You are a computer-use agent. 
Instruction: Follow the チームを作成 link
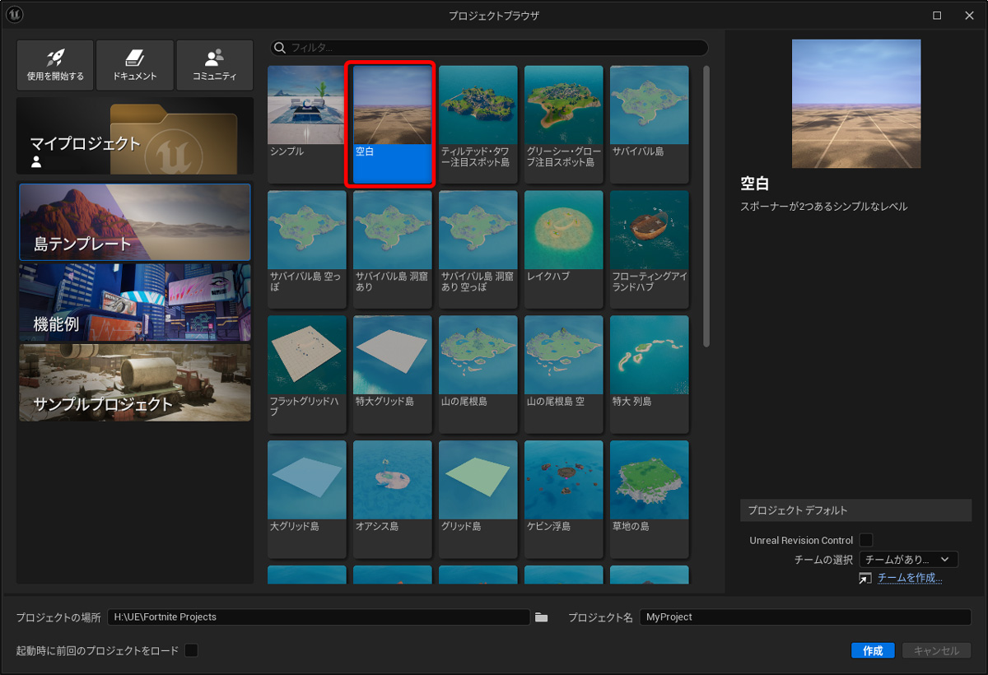[909, 578]
